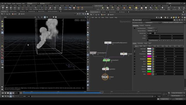Screen dimensions: 186x105
Task: Select the smokeobject1 node
Action: click(93, 53)
